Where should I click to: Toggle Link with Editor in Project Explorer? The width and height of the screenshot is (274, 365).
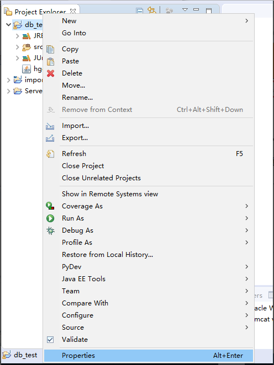(x=151, y=10)
